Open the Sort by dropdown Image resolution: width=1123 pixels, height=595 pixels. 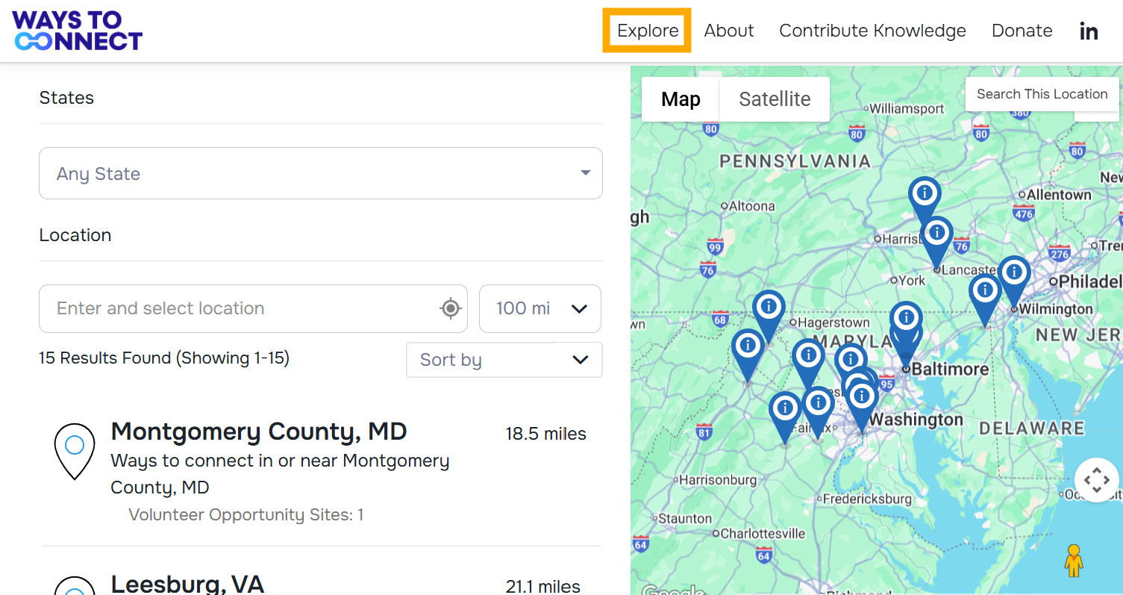coord(504,360)
